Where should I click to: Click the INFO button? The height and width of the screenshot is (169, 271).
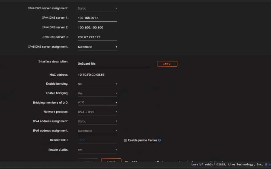[167, 64]
